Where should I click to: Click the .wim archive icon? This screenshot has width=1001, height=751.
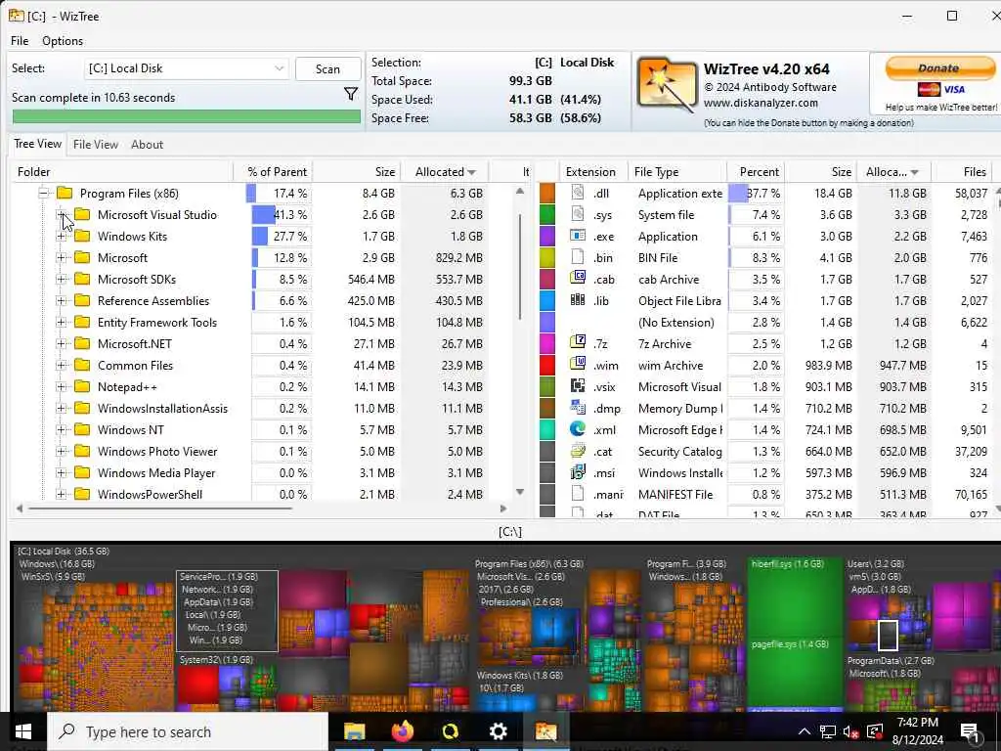coord(578,364)
